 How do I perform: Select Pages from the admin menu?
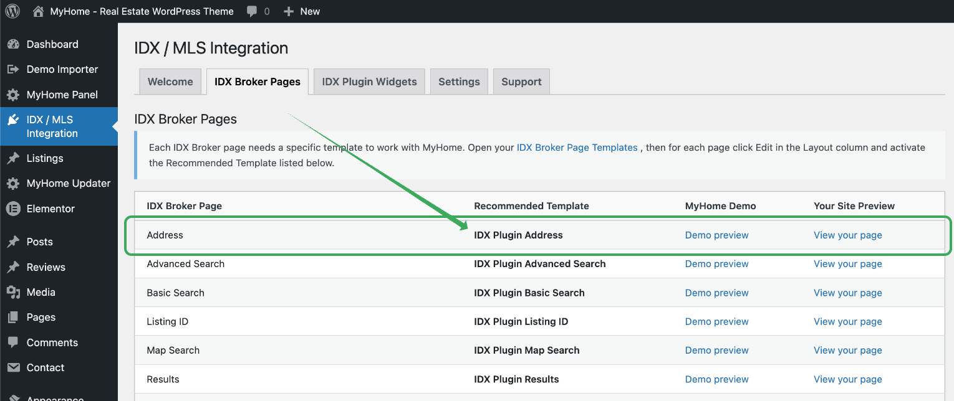pos(41,317)
